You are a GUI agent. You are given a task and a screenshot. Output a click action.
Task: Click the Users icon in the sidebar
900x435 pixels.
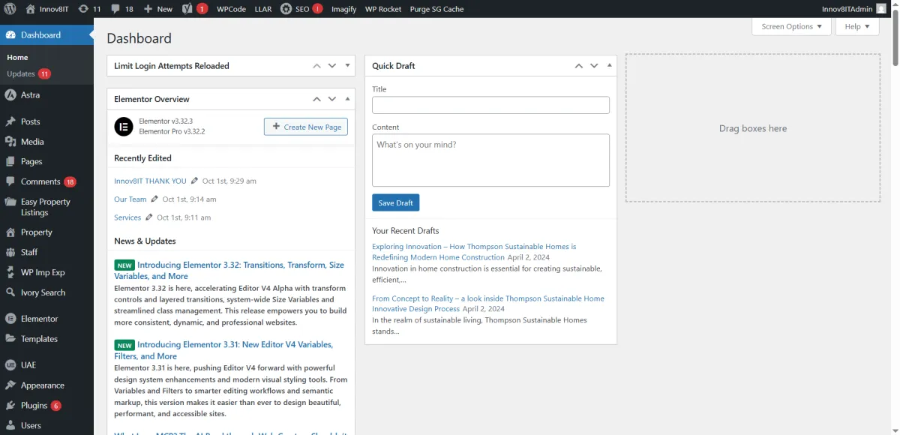tap(10, 425)
